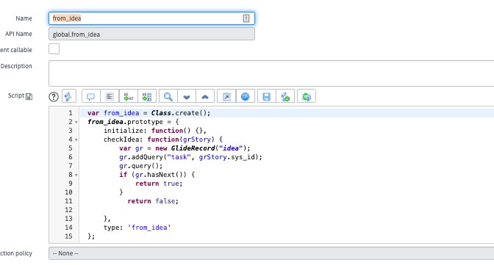Collapse the code fold arrow at line 8

pyautogui.click(x=76, y=175)
